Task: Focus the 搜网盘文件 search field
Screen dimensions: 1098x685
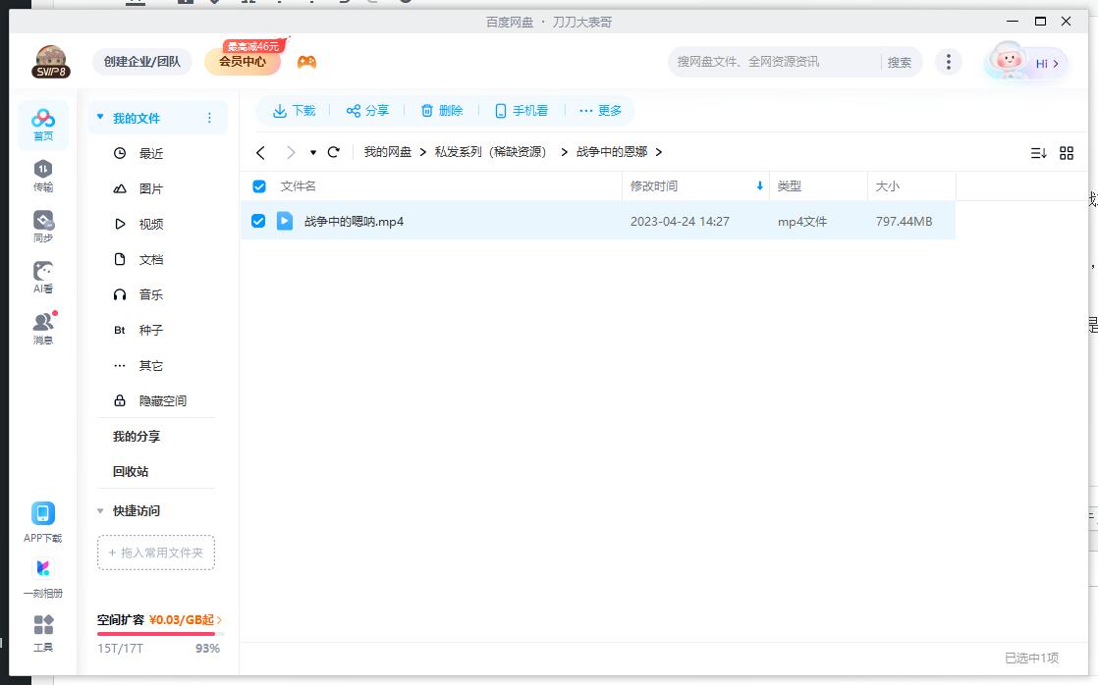Action: point(774,62)
